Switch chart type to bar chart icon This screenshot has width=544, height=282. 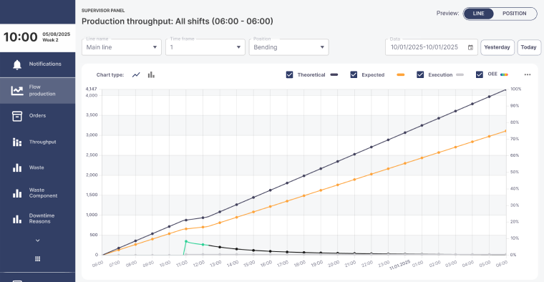151,74
